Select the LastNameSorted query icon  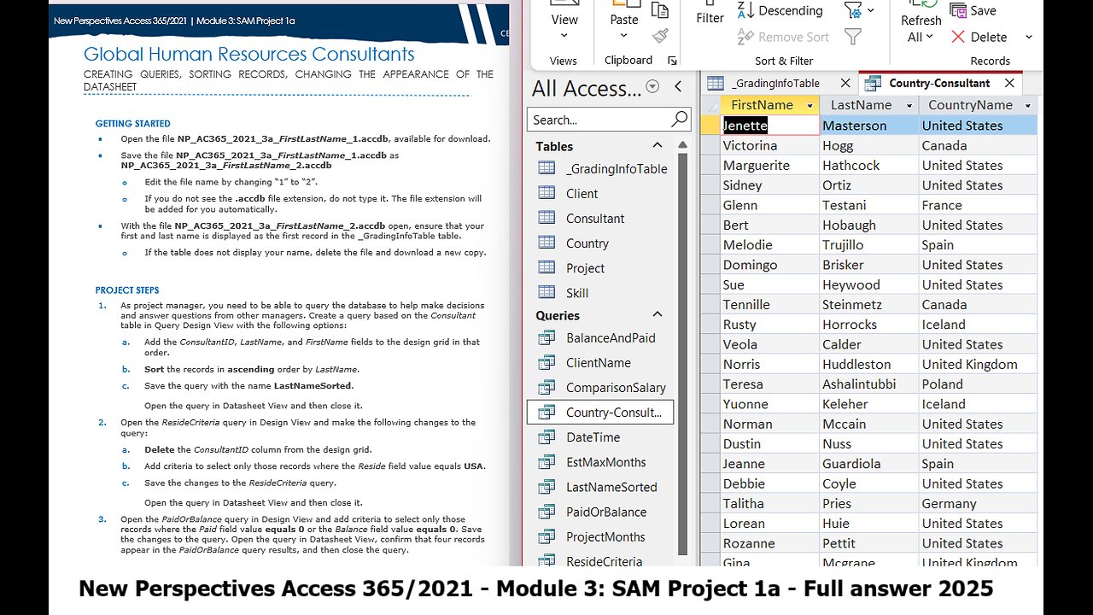[546, 487]
